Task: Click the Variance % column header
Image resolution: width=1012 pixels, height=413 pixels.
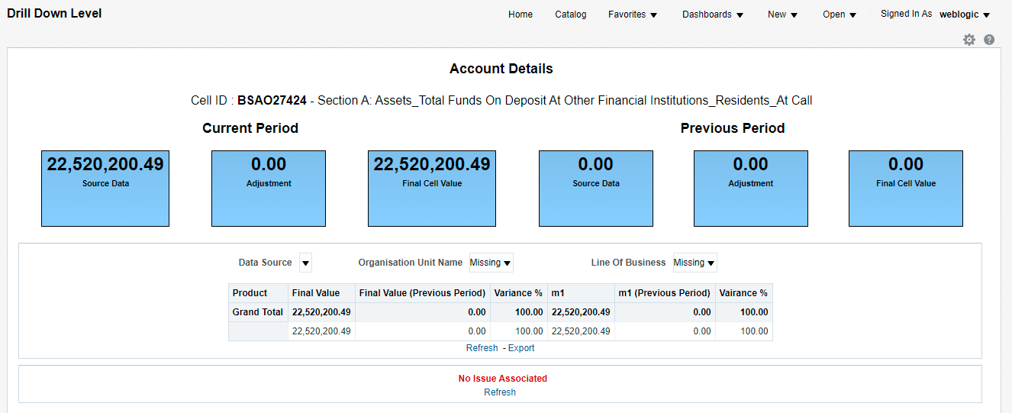Action: pyautogui.click(x=518, y=293)
